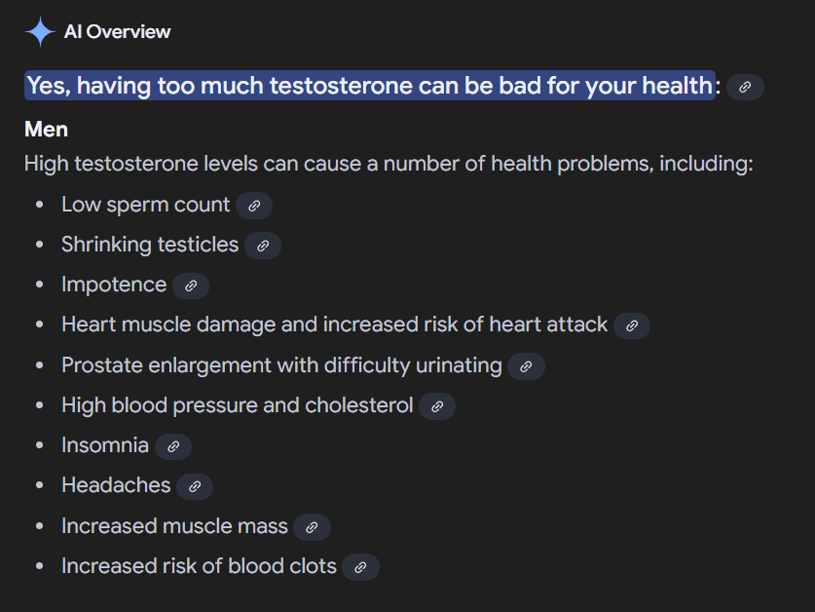Click the AI Overview sparkle icon
The image size is (815, 612).
[x=40, y=32]
